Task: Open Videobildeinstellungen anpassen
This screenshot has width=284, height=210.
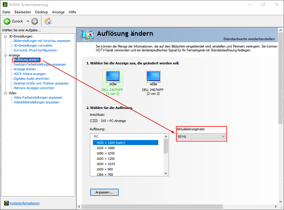Action: tap(37, 102)
